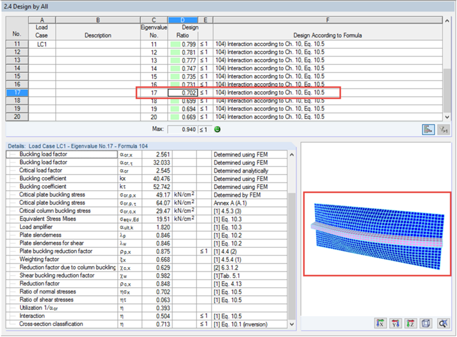Click the Annex A (A.1) reference text

tap(230, 203)
